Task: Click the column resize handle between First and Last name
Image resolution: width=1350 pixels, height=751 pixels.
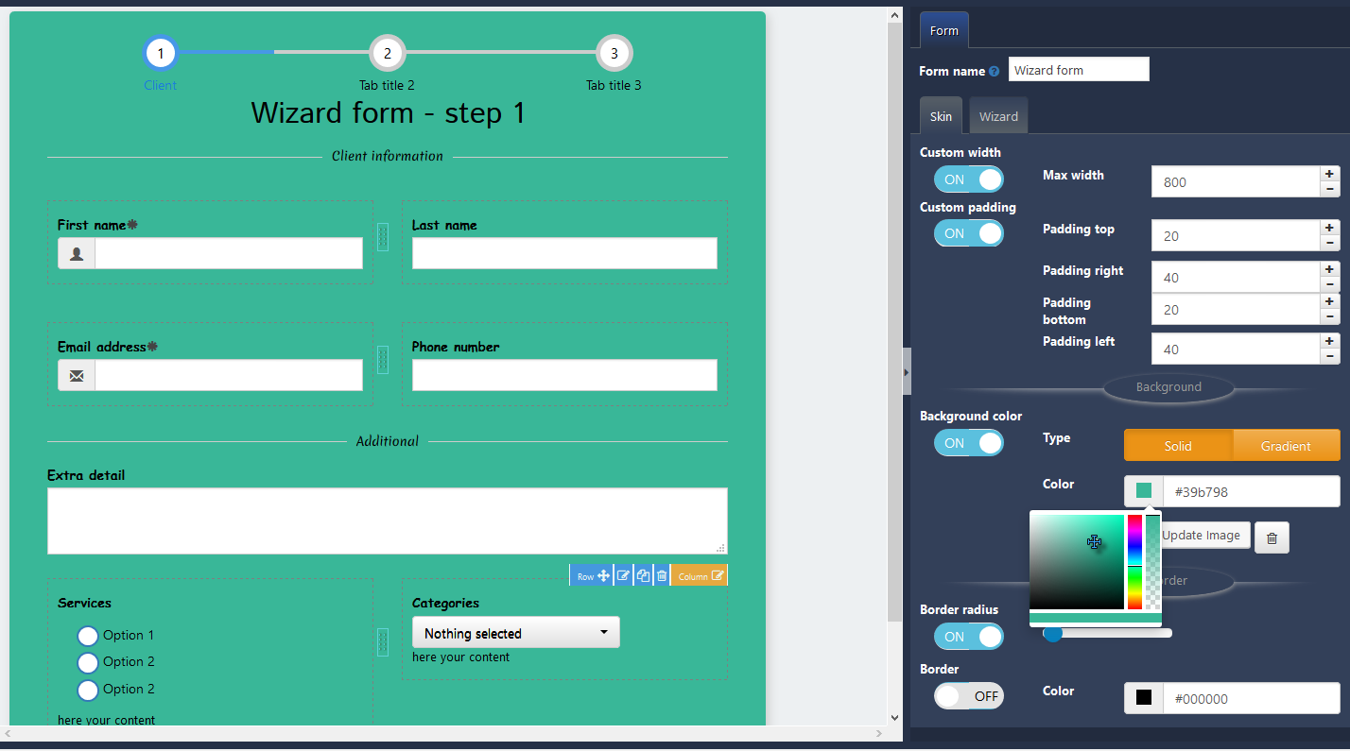Action: (x=383, y=236)
